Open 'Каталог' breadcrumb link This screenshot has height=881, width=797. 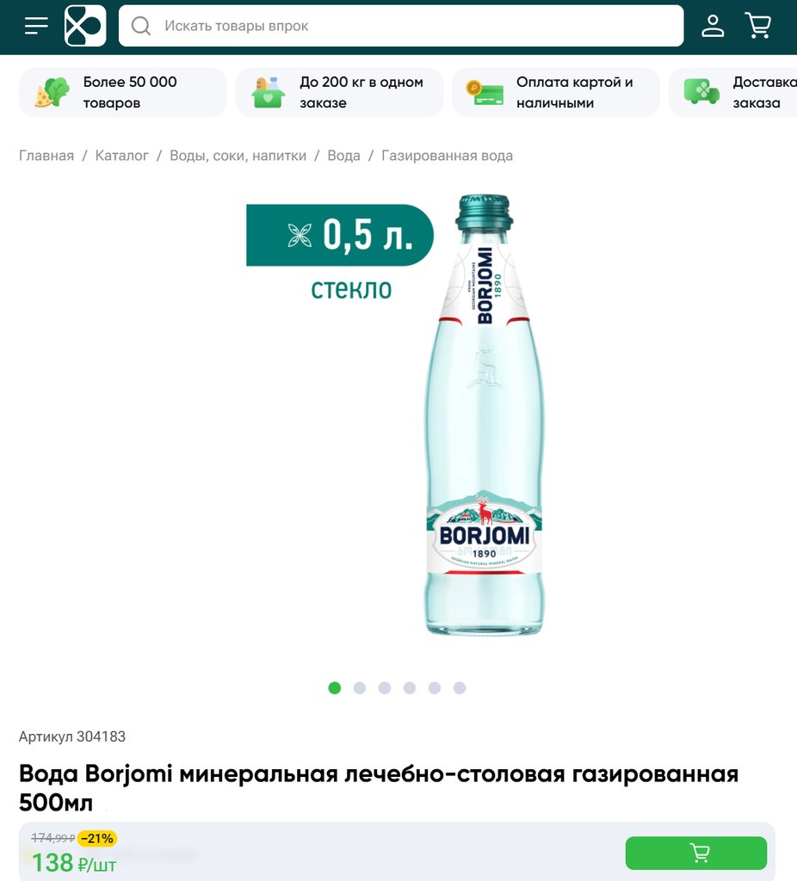coord(122,156)
